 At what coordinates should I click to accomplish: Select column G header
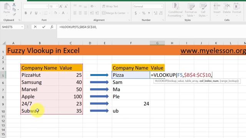point(157,43)
